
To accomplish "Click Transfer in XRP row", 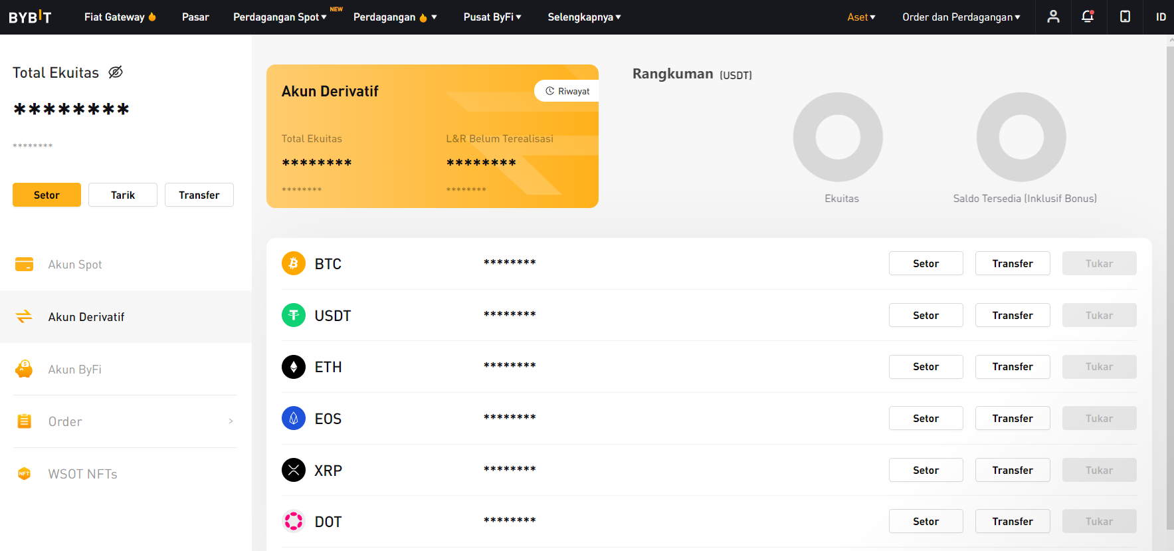I will coord(1013,470).
